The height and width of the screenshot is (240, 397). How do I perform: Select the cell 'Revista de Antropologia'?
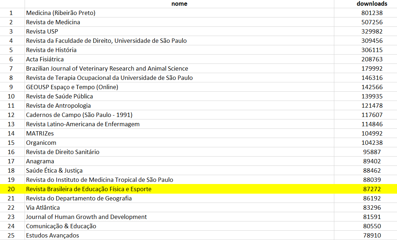(179, 106)
